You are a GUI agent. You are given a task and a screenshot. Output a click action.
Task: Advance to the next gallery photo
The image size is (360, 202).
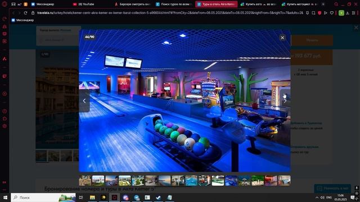pyautogui.click(x=285, y=101)
